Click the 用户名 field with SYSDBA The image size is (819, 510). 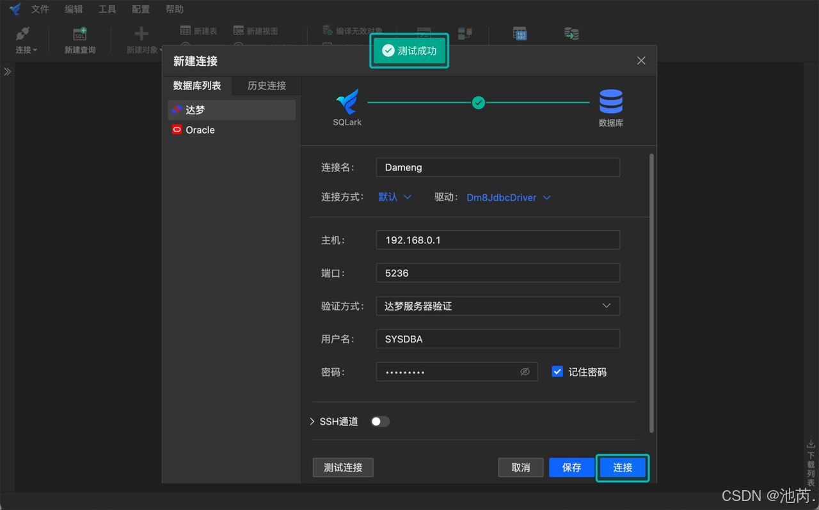[498, 339]
